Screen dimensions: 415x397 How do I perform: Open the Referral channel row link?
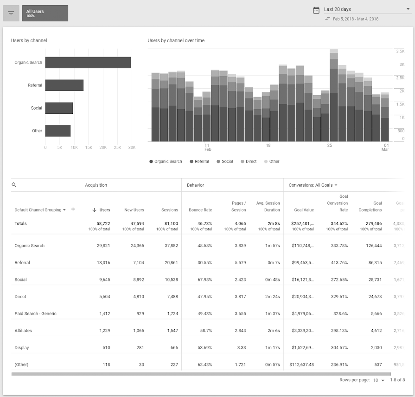click(x=22, y=263)
